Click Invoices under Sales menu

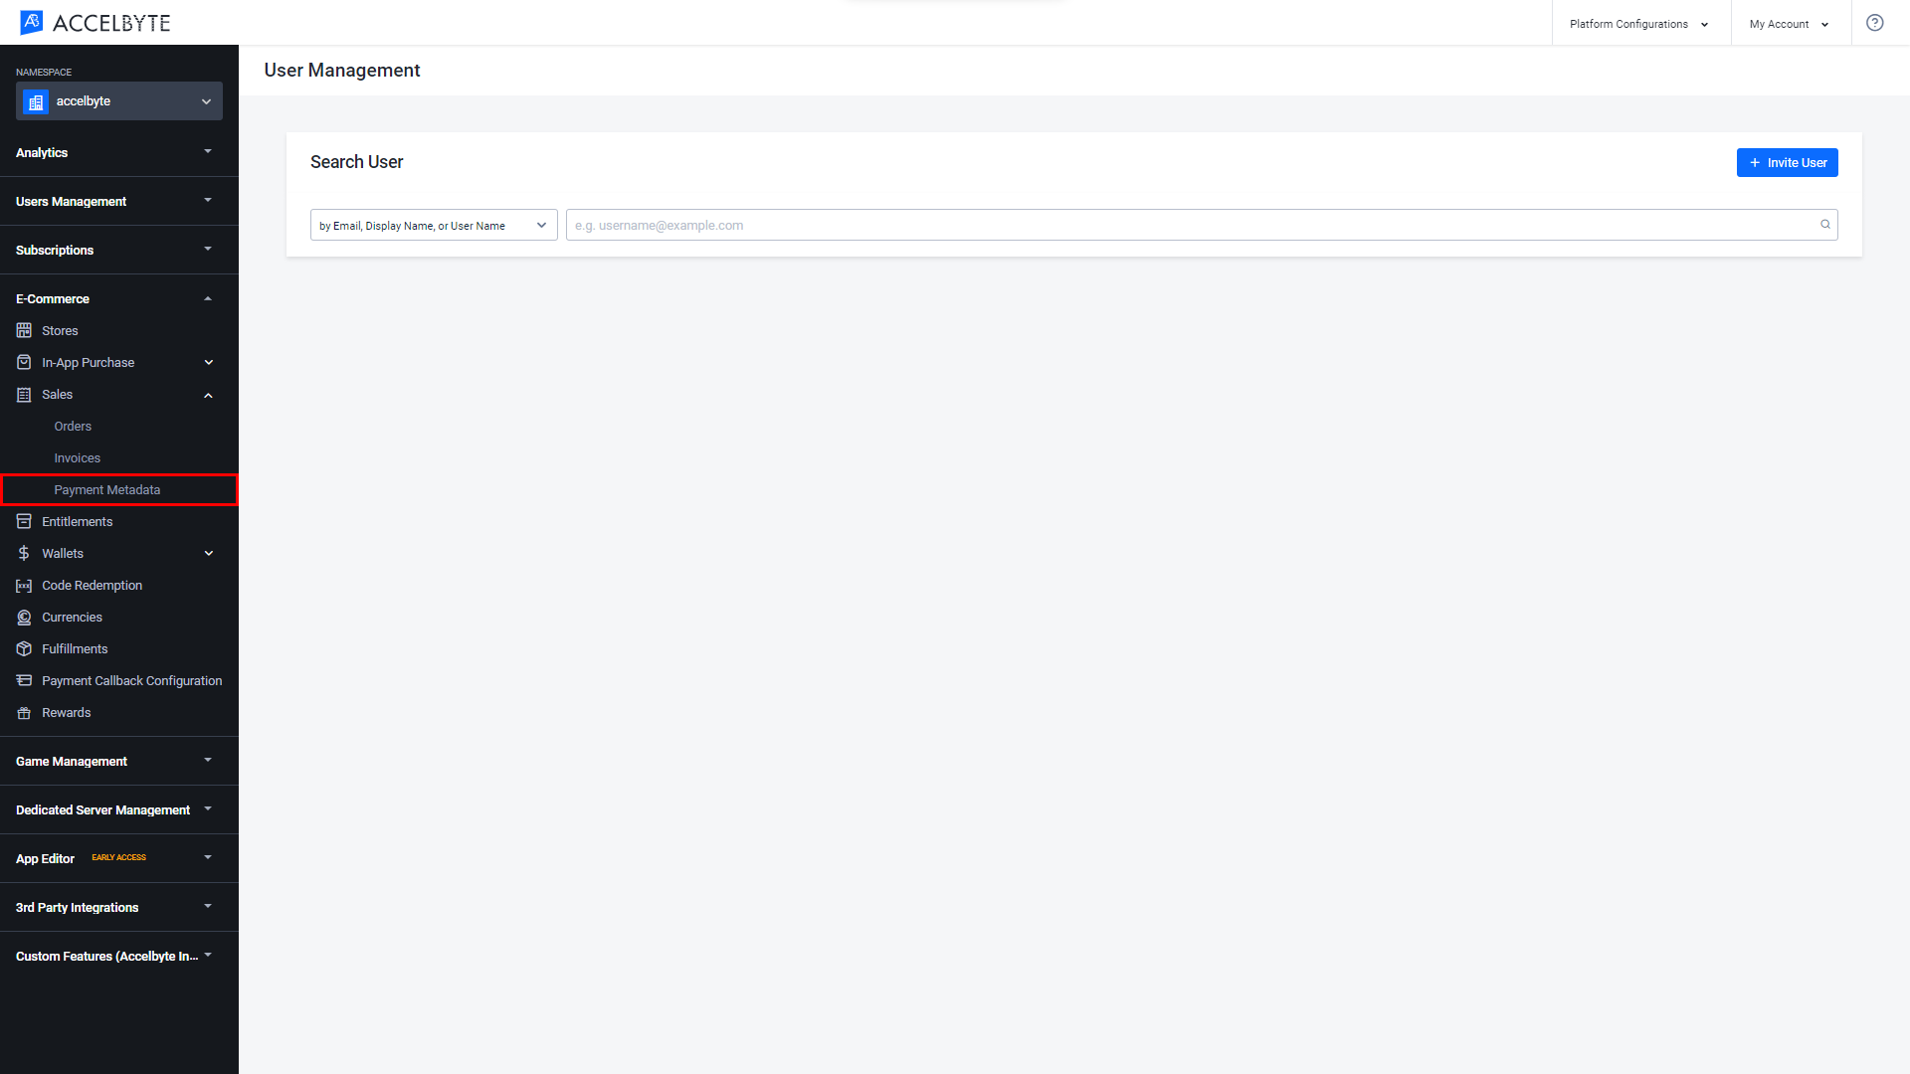(x=76, y=457)
